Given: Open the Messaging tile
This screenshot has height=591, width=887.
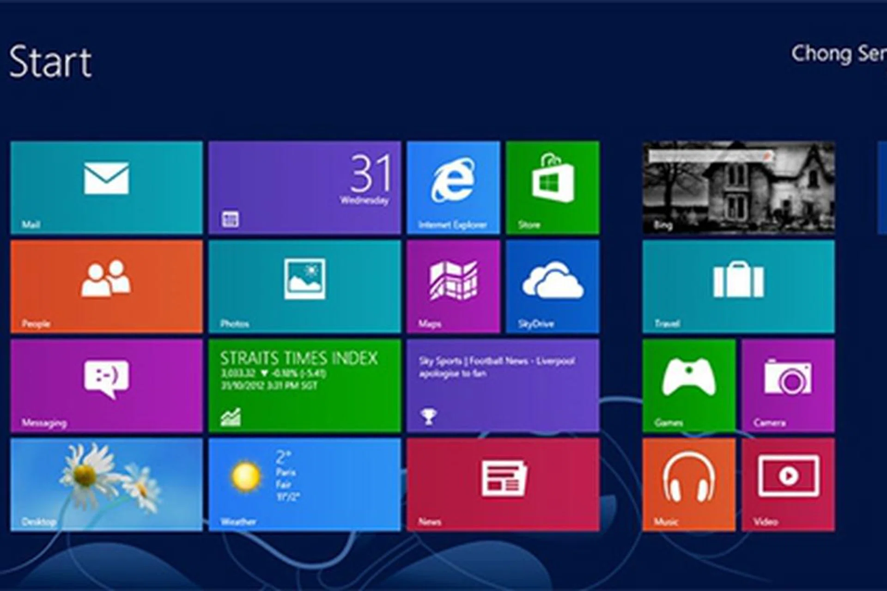Looking at the screenshot, I should [x=106, y=386].
